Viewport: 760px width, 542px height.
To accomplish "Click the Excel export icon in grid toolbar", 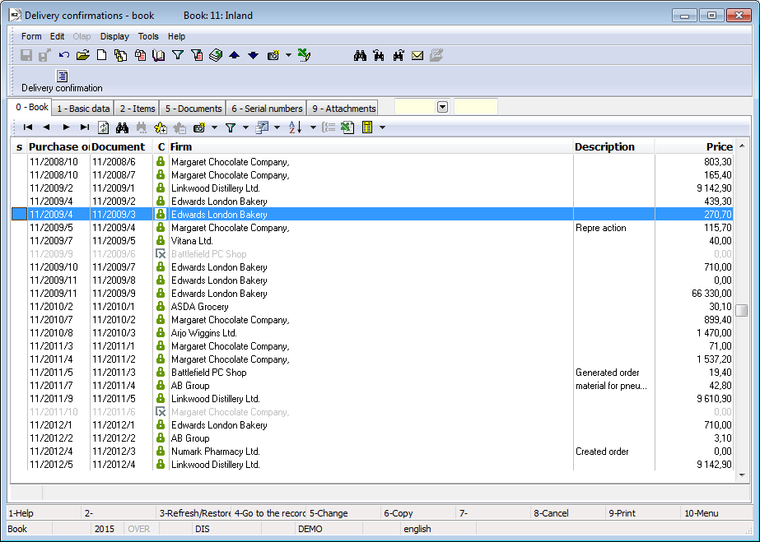I will (347, 127).
